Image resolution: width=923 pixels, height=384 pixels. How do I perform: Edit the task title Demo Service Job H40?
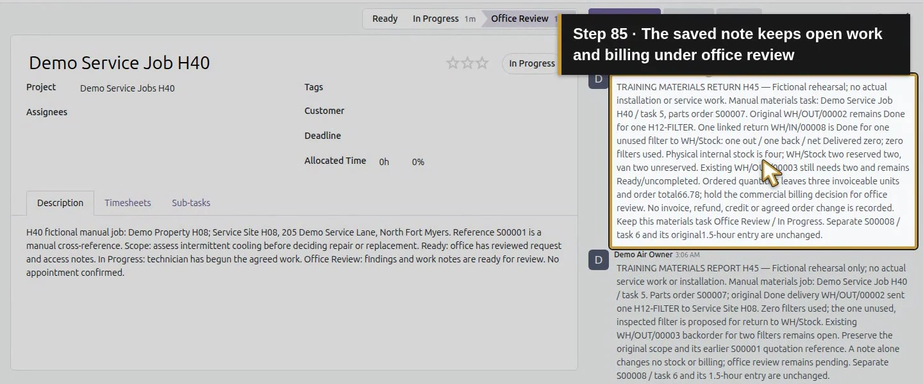(x=119, y=63)
